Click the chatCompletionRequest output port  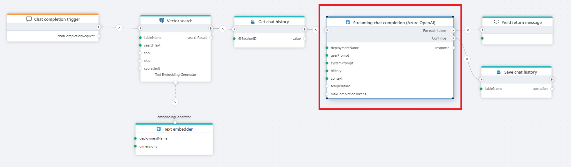98,36
